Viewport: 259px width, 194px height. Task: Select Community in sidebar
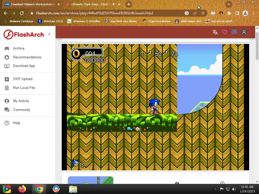(x=22, y=110)
